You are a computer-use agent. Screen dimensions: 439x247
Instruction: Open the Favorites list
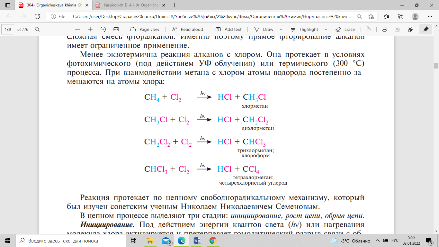(386, 16)
